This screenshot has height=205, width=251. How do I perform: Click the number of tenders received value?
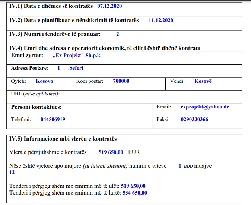[118, 34]
